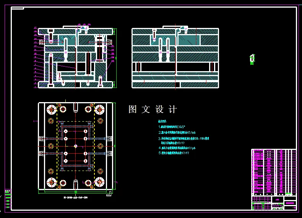
Task: Click the technical note ending 2X45°
Action: click(x=172, y=127)
